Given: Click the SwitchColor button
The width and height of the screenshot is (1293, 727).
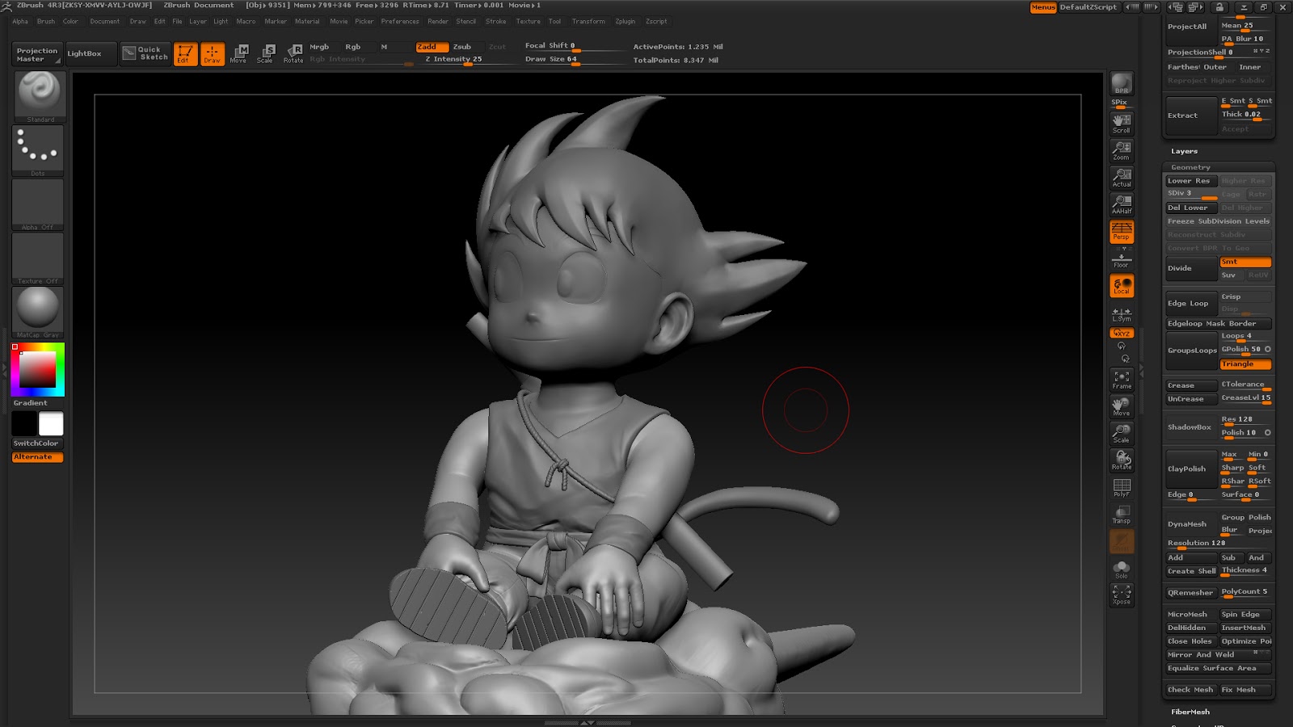Looking at the screenshot, I should 36,443.
